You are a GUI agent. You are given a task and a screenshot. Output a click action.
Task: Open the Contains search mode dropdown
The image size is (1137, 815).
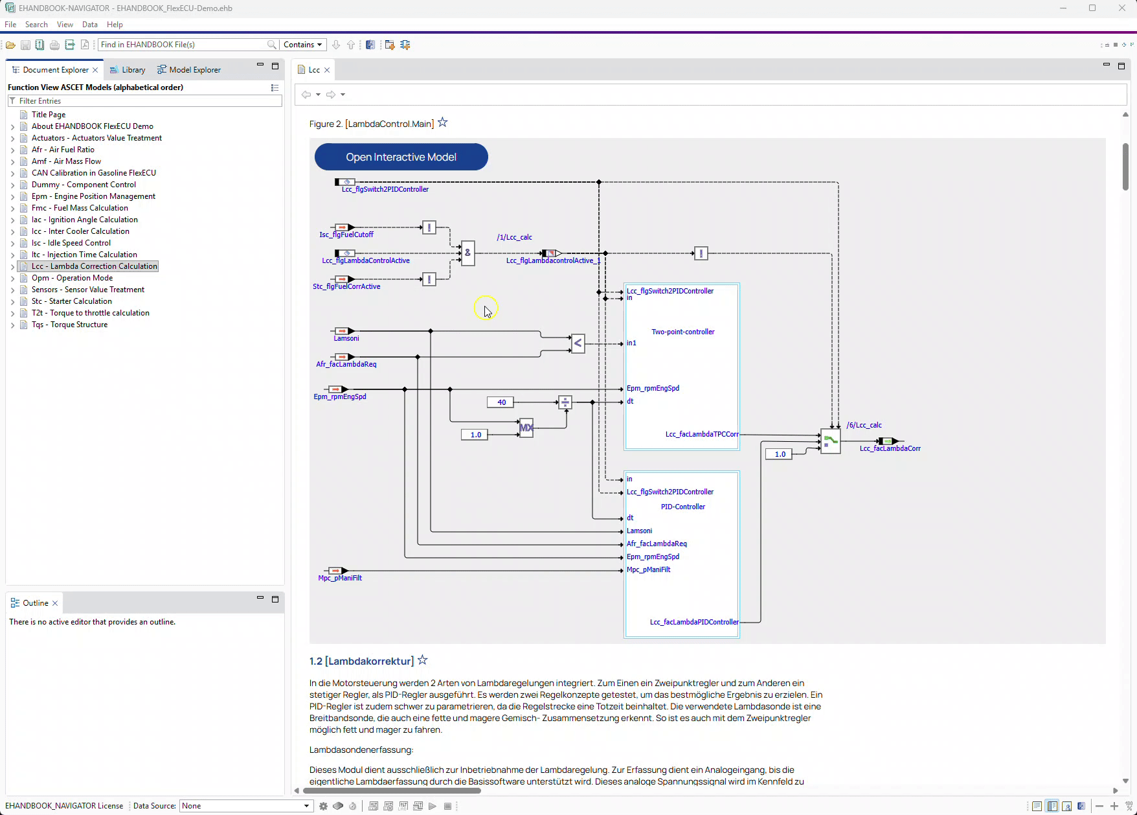click(302, 45)
